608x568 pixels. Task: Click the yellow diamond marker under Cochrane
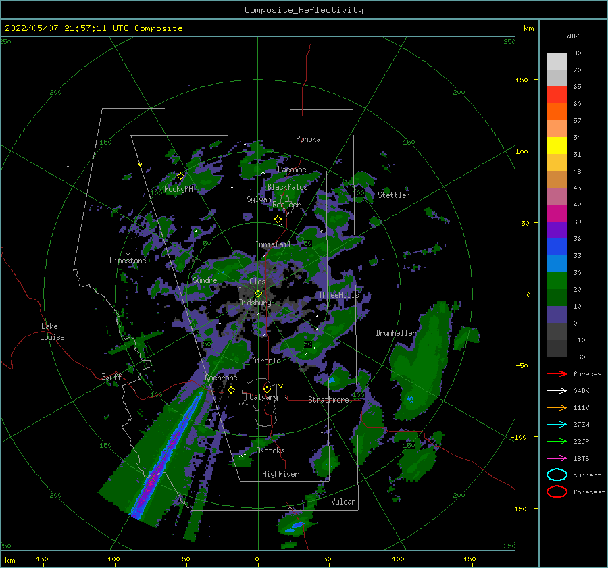coord(232,390)
